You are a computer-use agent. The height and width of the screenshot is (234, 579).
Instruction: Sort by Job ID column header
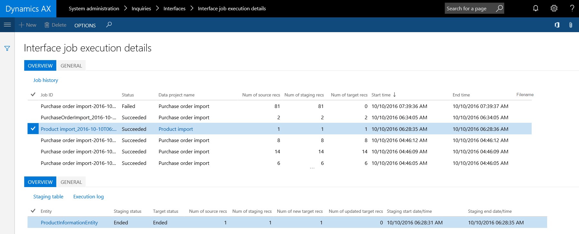(47, 95)
